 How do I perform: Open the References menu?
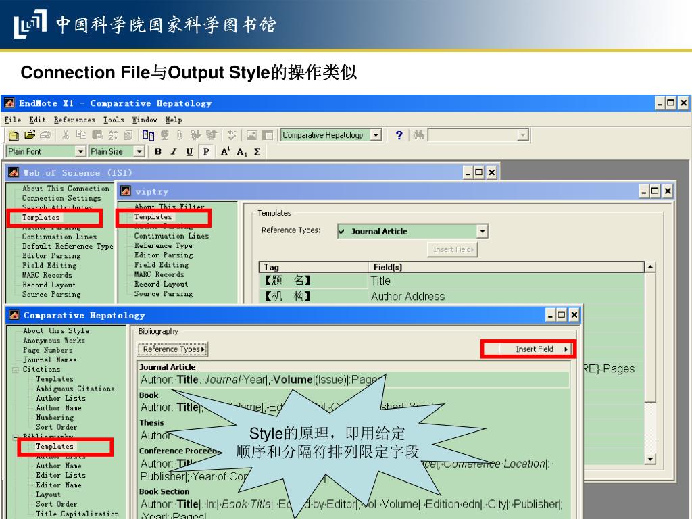click(x=74, y=120)
